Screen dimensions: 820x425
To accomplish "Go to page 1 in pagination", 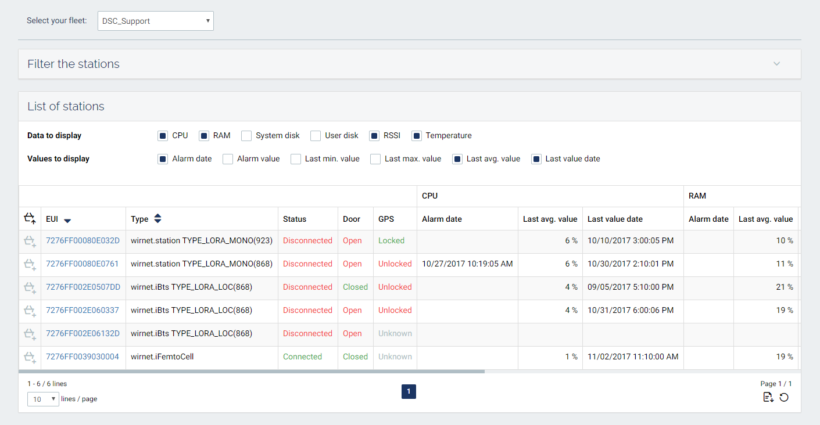I will pyautogui.click(x=409, y=392).
